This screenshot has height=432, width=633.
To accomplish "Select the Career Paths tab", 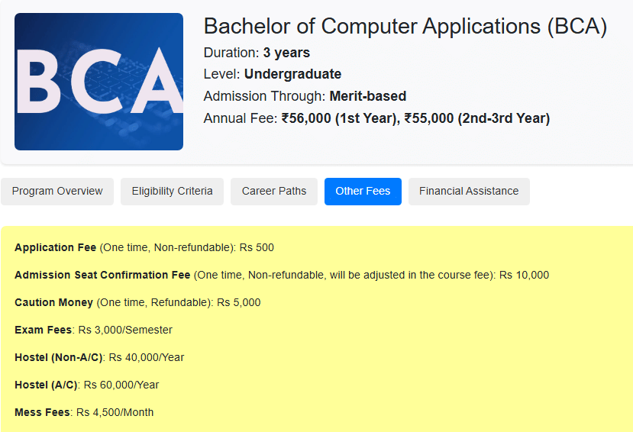I will (x=274, y=191).
